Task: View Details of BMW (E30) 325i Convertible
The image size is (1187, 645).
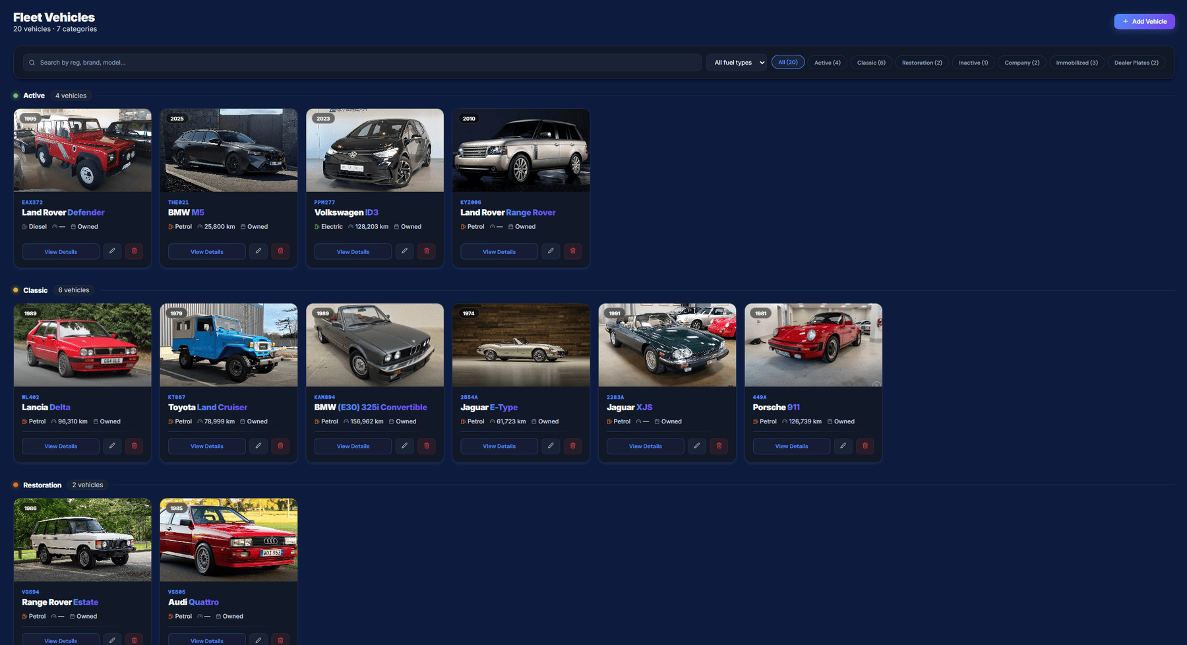Action: click(x=353, y=446)
